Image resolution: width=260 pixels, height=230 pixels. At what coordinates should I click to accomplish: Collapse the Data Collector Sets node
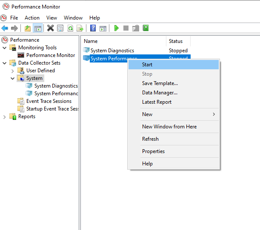[5, 63]
